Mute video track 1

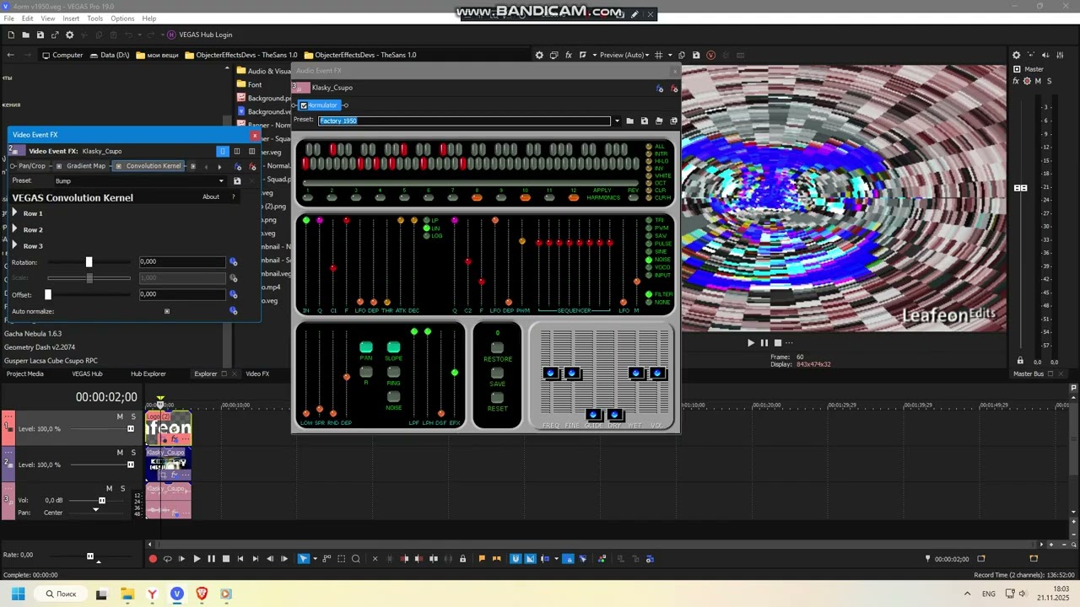pyautogui.click(x=120, y=416)
